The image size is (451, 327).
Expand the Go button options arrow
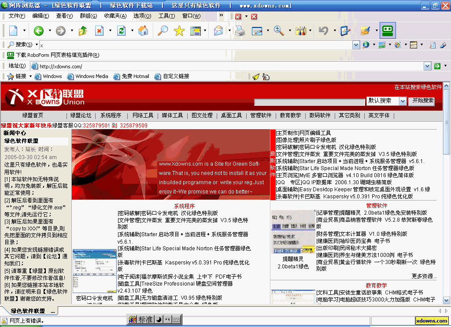coord(446,66)
